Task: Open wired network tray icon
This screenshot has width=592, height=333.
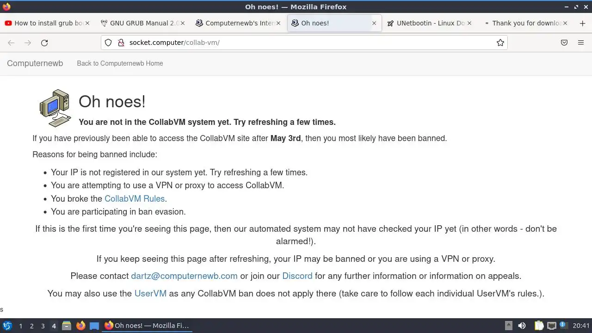Action: (x=551, y=326)
